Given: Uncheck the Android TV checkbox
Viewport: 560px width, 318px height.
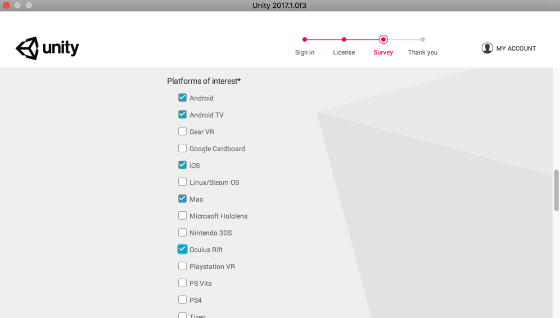Looking at the screenshot, I should [x=182, y=114].
